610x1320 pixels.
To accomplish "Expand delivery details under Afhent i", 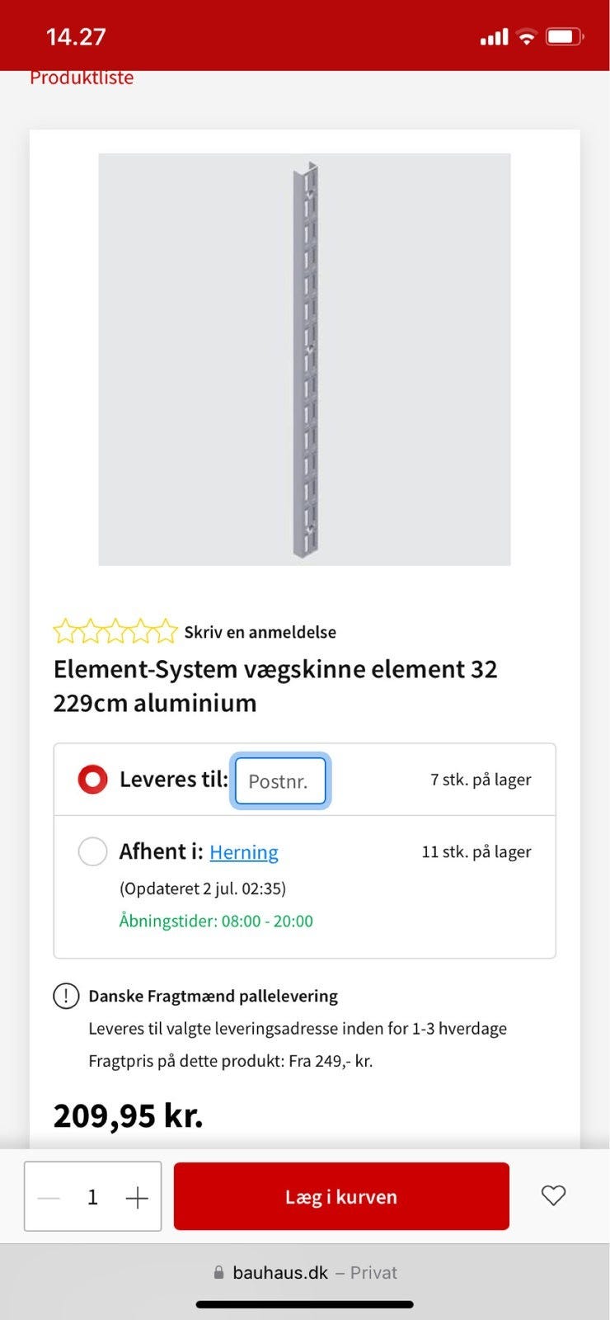I will [x=204, y=888].
